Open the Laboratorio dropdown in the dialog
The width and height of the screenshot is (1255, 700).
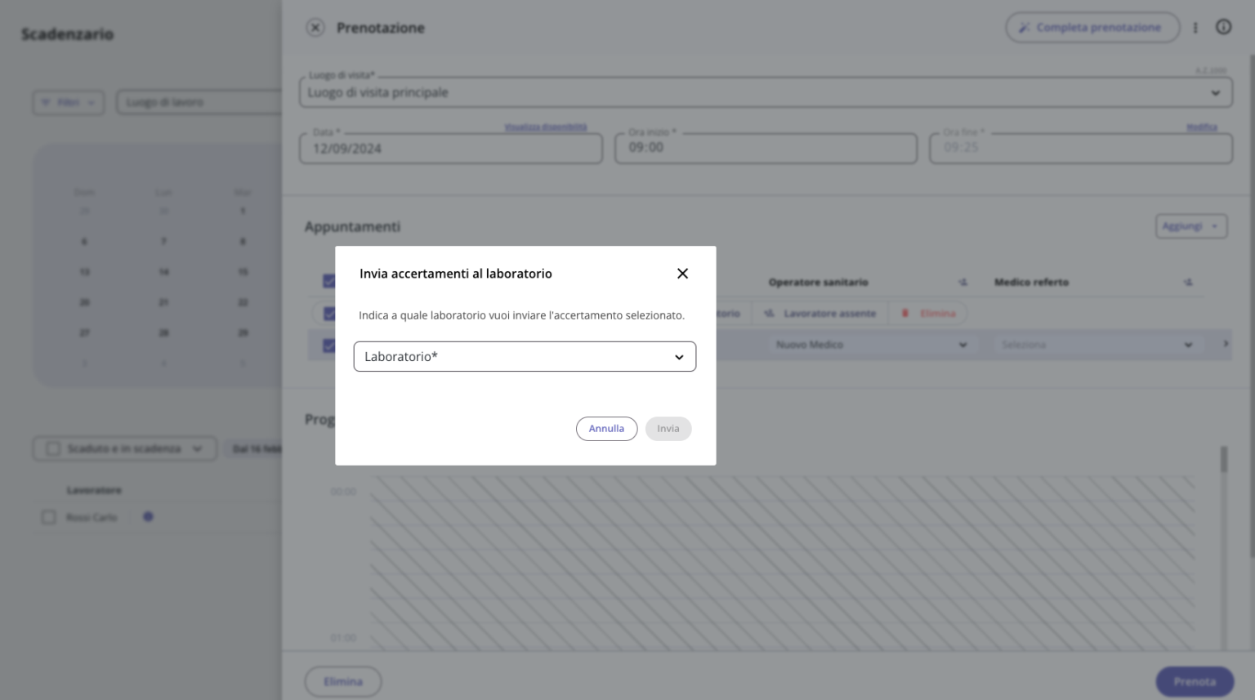pos(525,356)
